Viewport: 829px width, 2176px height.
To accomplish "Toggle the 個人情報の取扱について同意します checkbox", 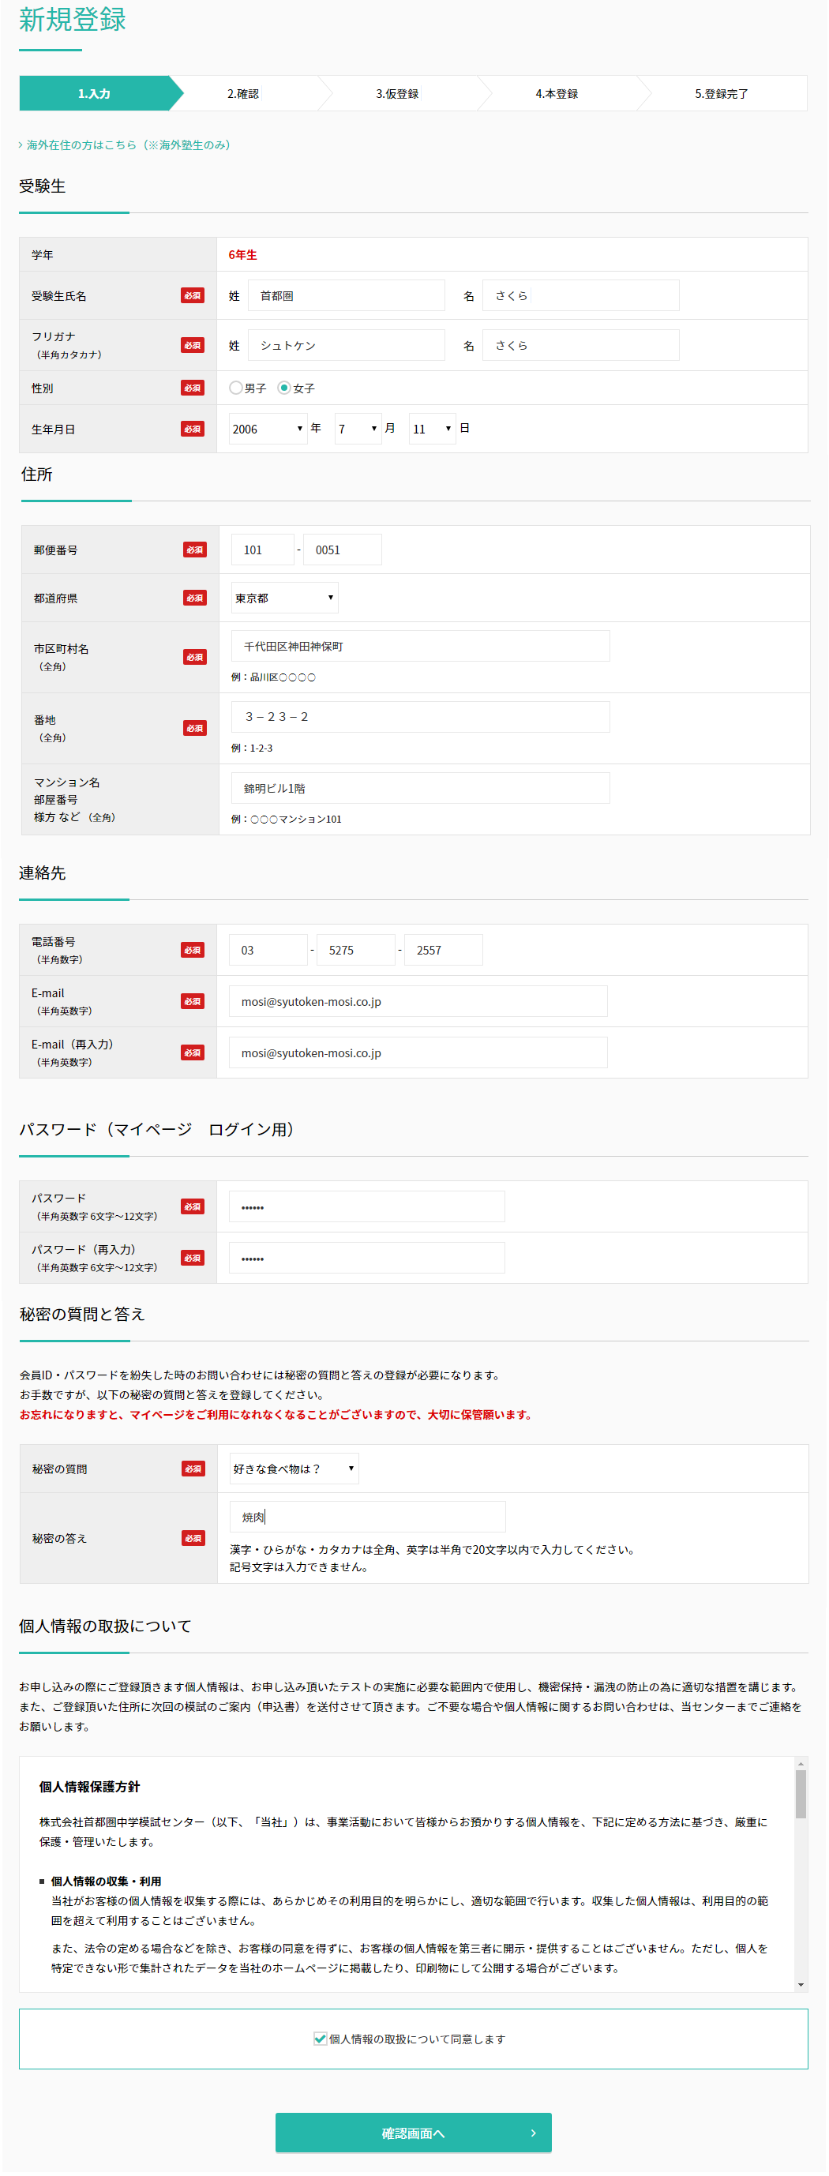I will click(x=321, y=2039).
